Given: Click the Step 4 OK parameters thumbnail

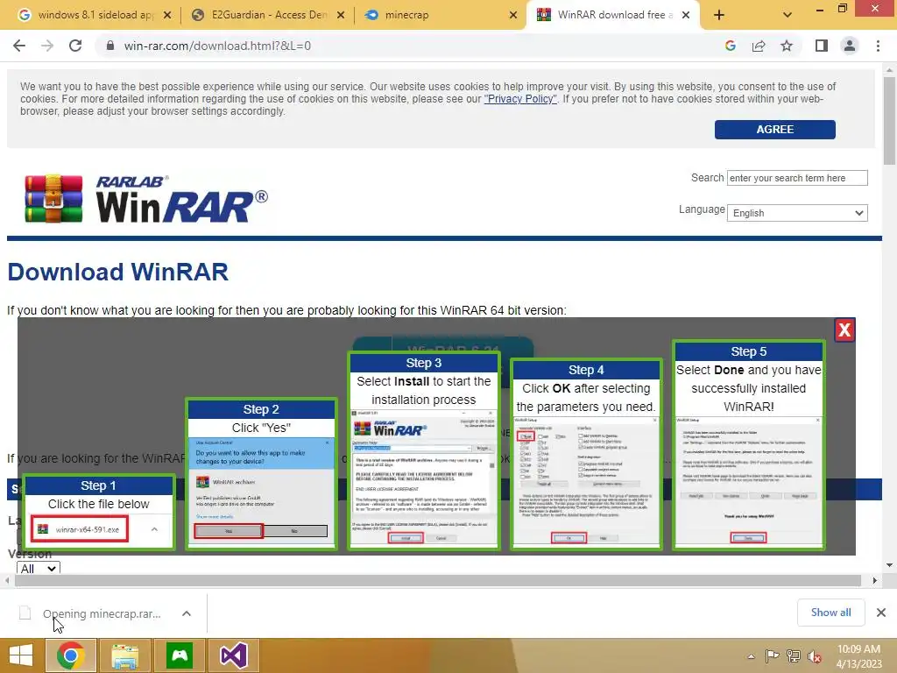Looking at the screenshot, I should point(586,455).
